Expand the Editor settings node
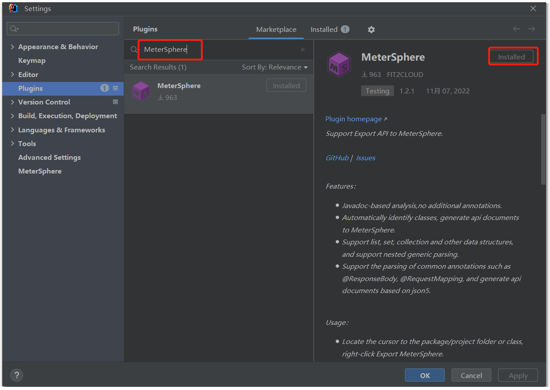 point(12,74)
